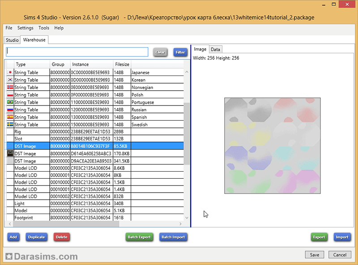
Task: Open the Help menu
Action: point(59,28)
